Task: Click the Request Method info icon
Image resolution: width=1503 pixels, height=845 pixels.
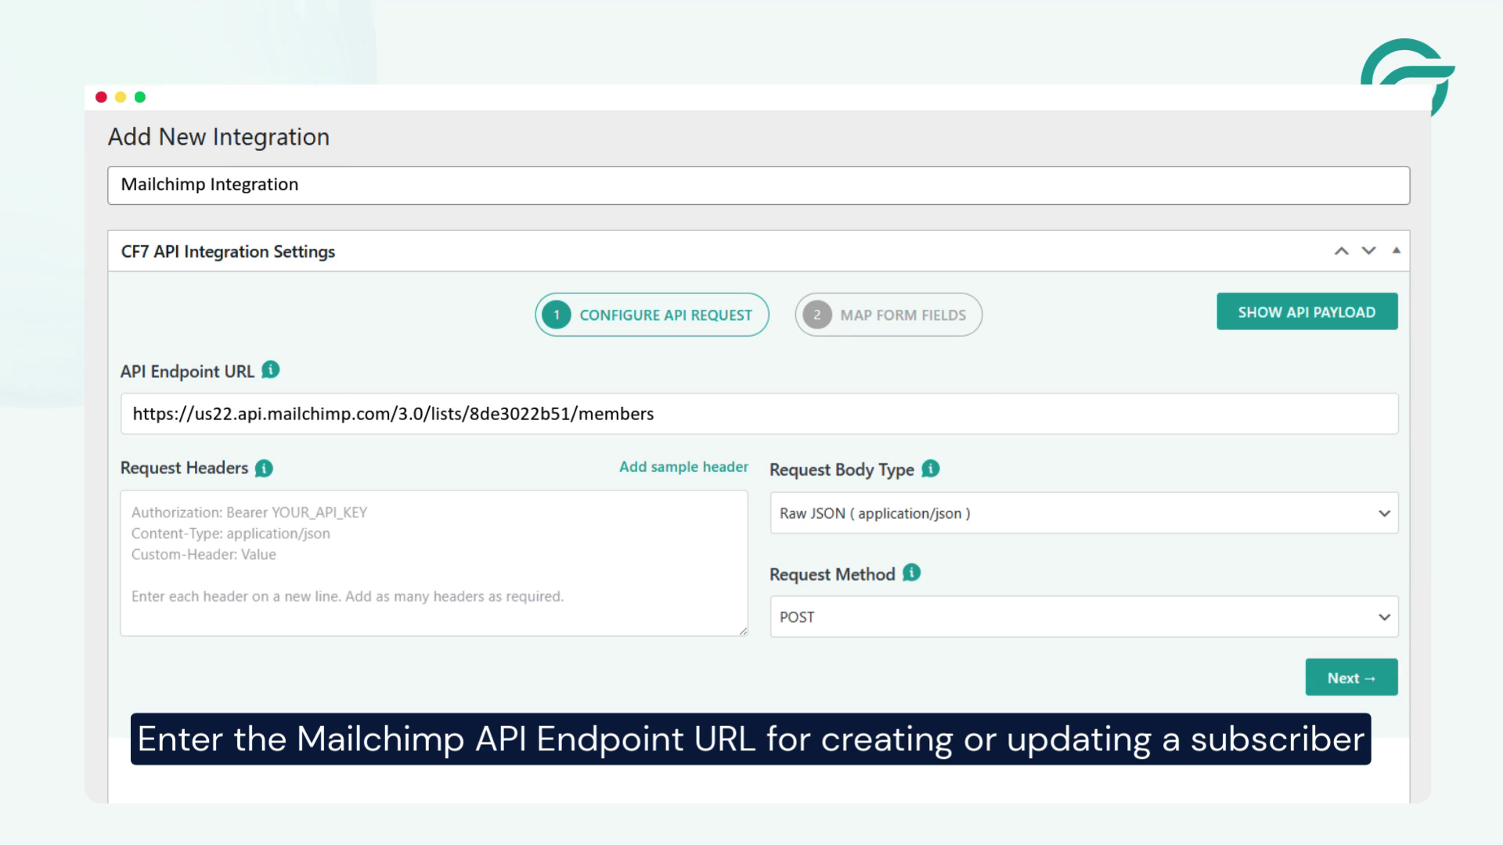Action: click(911, 574)
